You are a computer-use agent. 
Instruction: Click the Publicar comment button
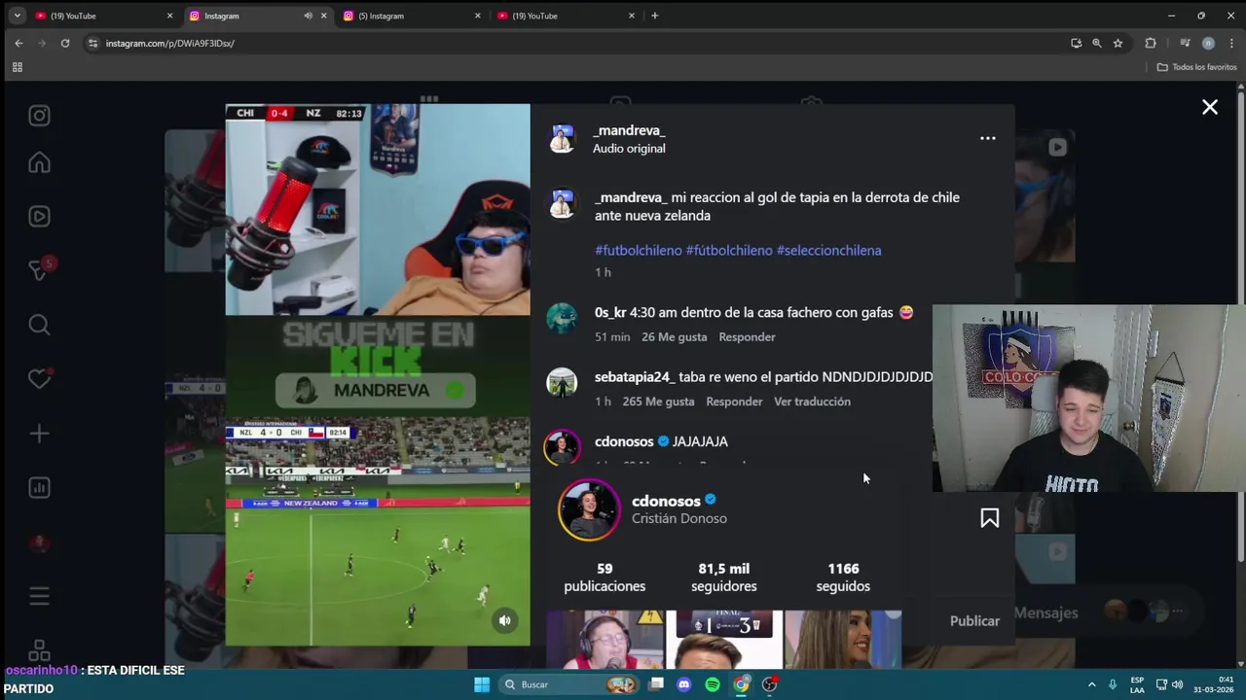tap(974, 620)
